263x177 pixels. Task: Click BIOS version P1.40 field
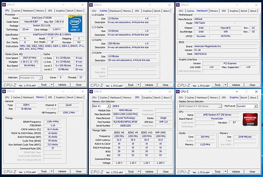(225, 50)
